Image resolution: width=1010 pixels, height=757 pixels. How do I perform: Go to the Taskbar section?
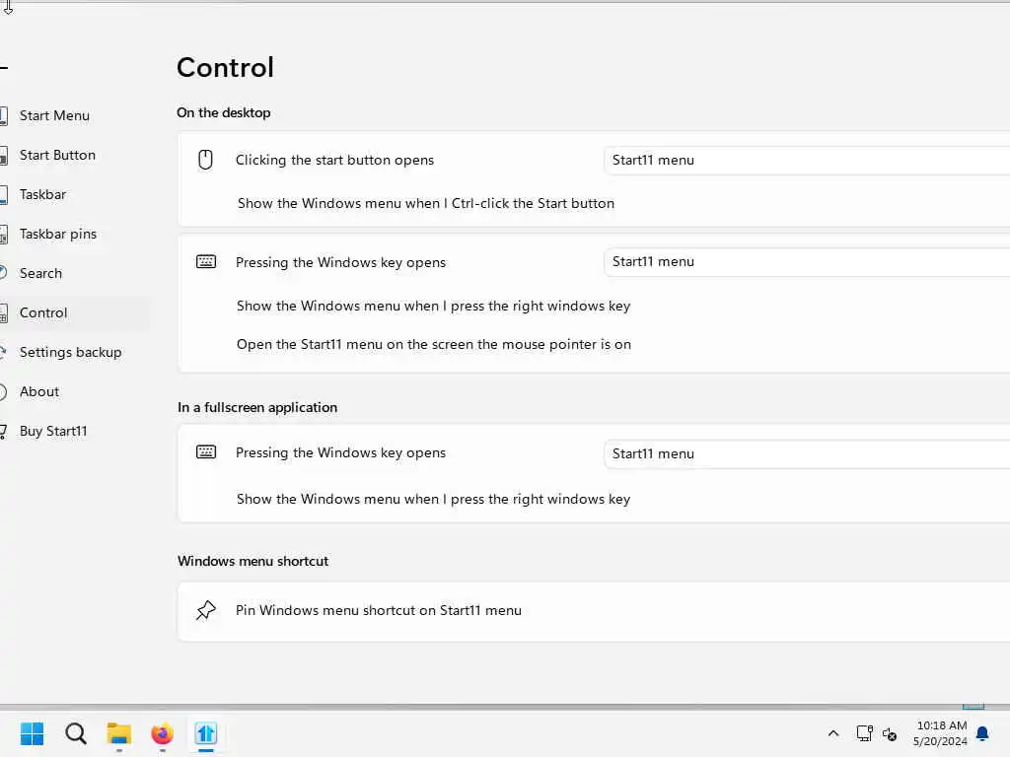click(42, 194)
